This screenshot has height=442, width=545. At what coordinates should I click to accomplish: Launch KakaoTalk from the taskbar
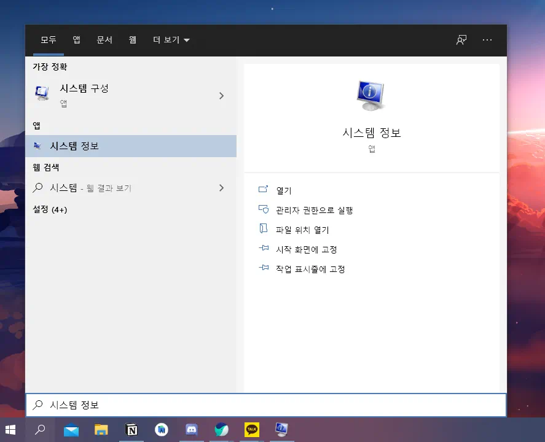point(251,430)
